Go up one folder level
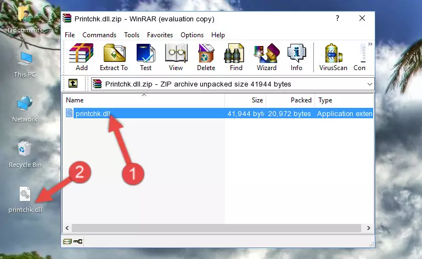422x259 pixels. tap(73, 84)
